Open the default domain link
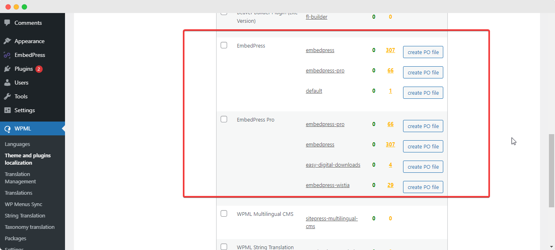 coord(314,91)
